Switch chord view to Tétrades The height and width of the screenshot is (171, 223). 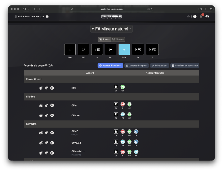pos(118,39)
